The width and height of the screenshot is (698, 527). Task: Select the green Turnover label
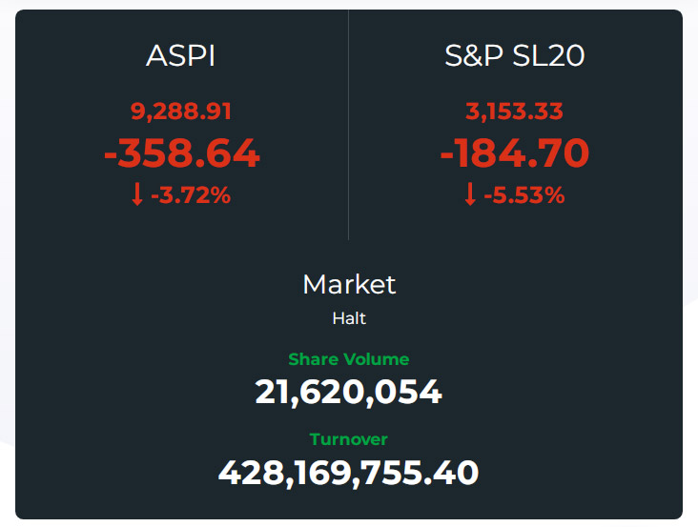348,439
